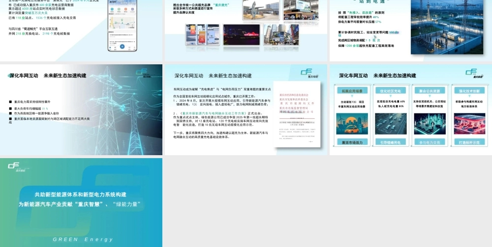This screenshot has height=247, width=492.
Task: Click the text “积极参与构建车网互动”
Action: tap(469, 102)
